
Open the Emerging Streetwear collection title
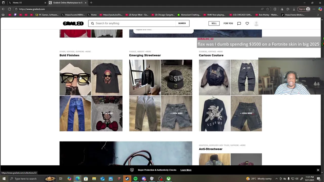click(145, 55)
